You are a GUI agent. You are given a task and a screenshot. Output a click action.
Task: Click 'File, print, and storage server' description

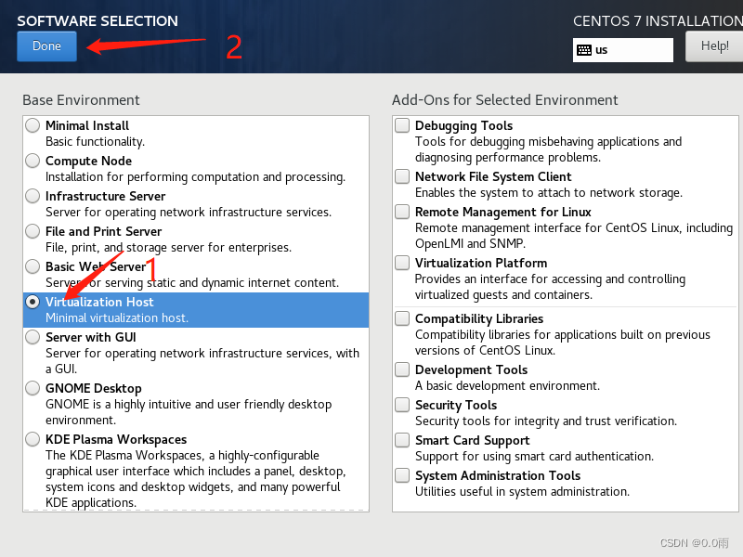169,247
